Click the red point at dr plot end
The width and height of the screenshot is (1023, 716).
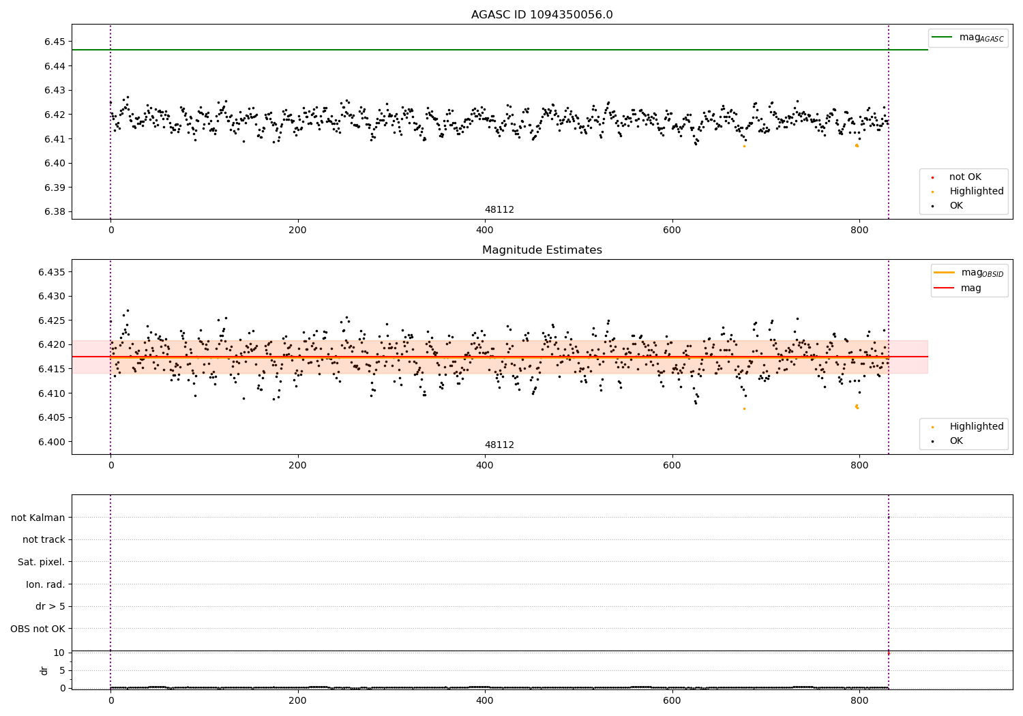(888, 653)
